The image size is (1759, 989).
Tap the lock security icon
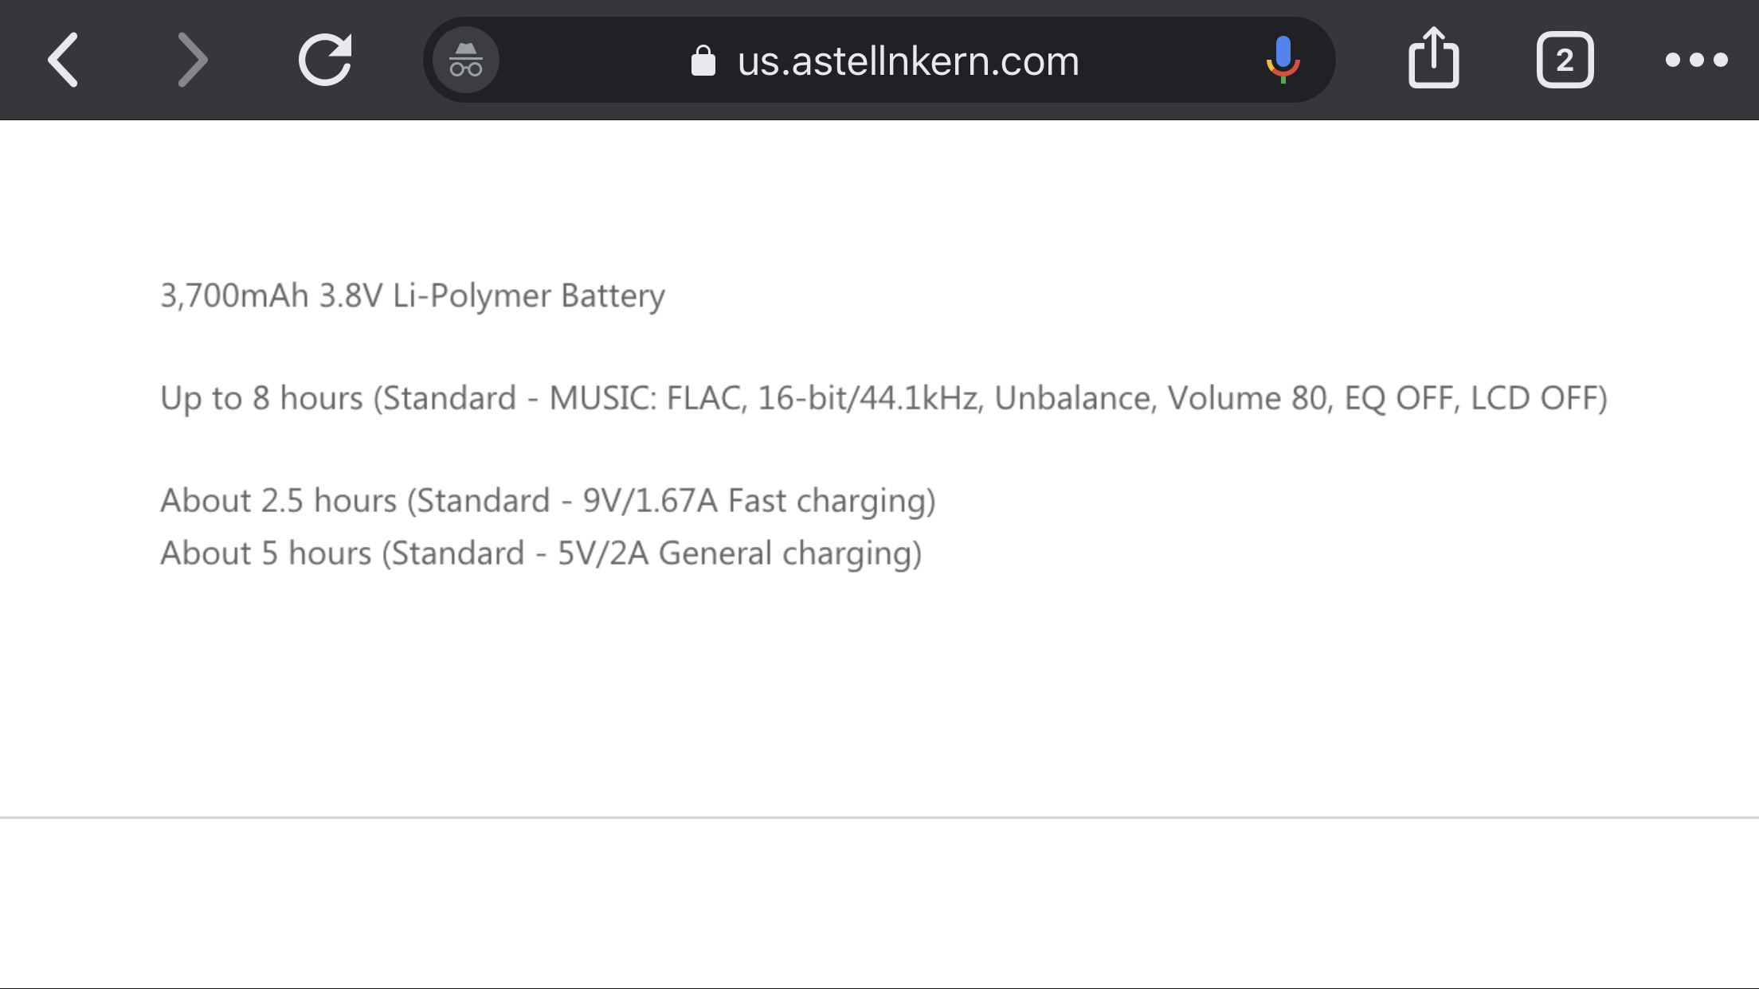pyautogui.click(x=703, y=61)
